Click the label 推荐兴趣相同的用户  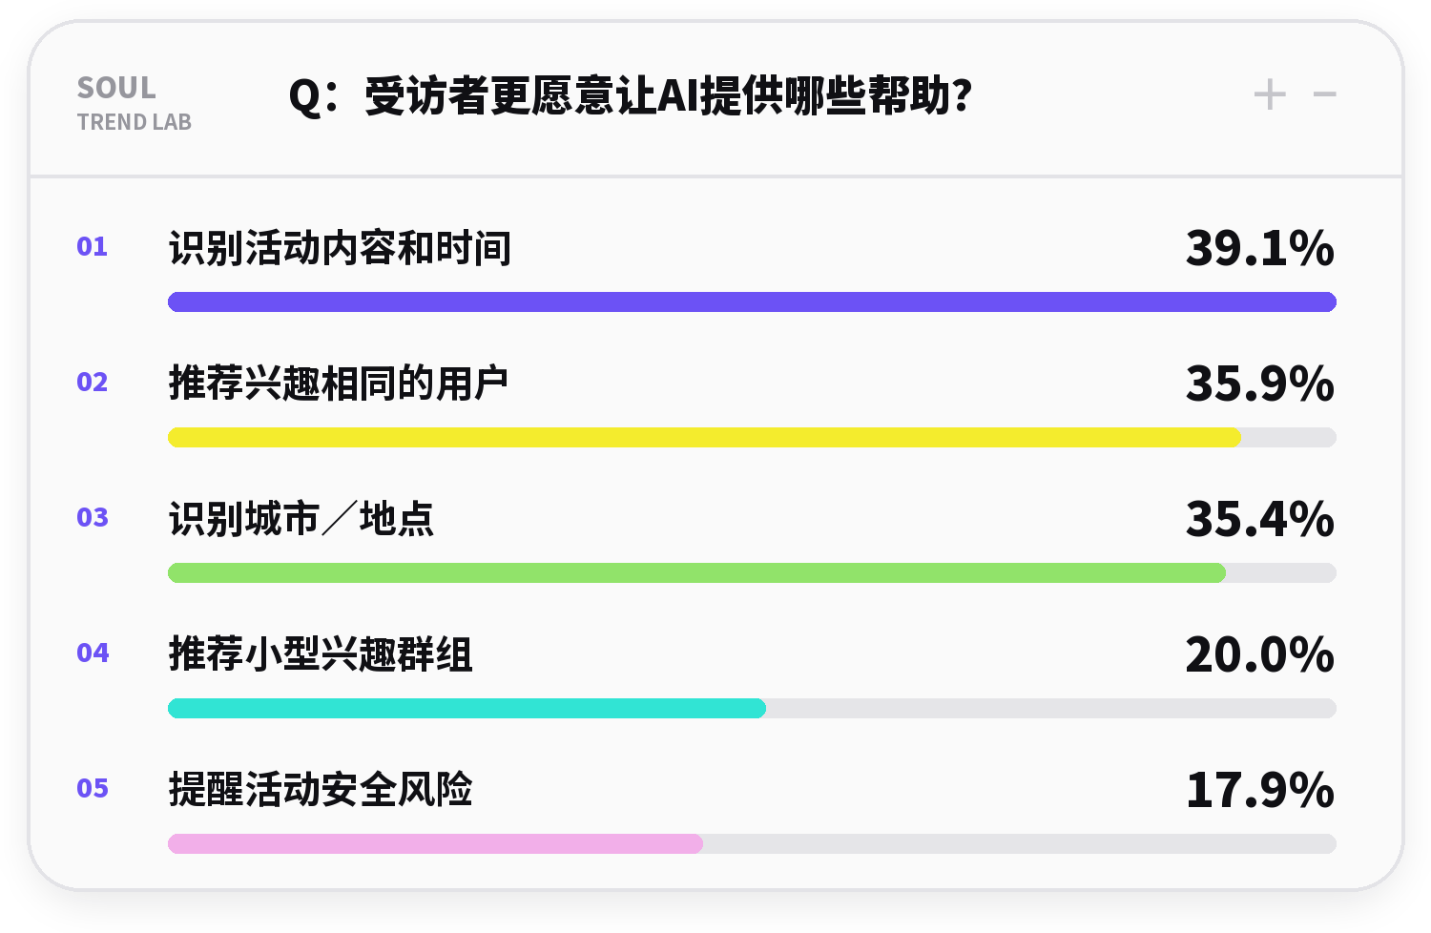coord(339,384)
